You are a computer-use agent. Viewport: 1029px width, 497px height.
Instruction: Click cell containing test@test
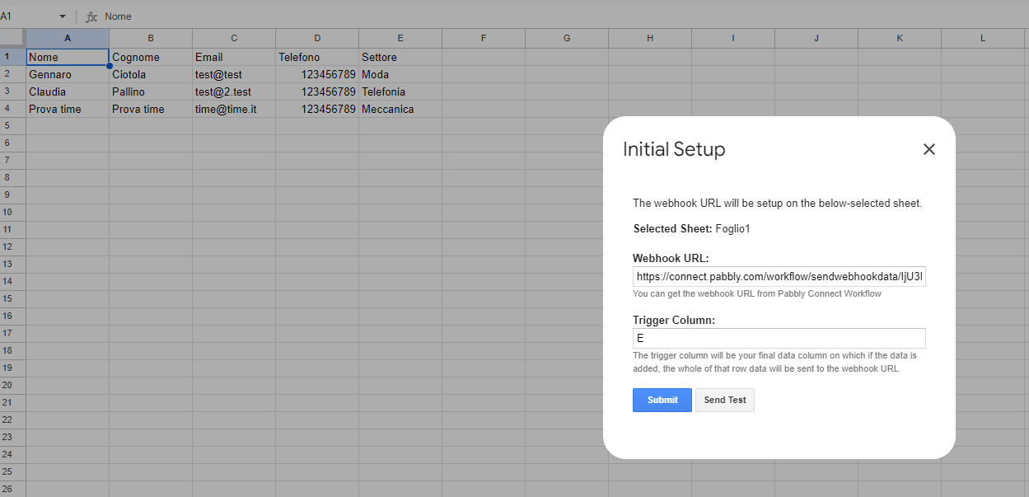click(234, 74)
